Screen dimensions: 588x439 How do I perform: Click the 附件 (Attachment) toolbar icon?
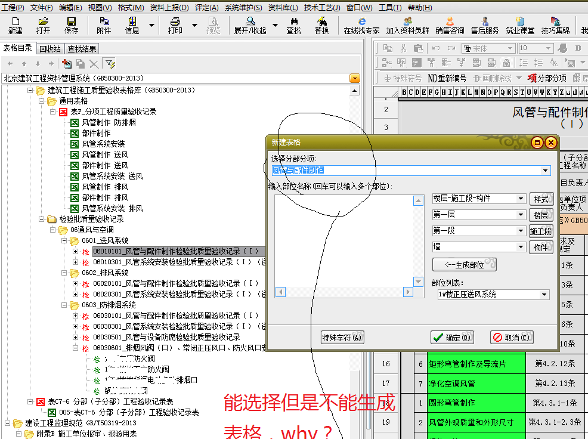104,25
